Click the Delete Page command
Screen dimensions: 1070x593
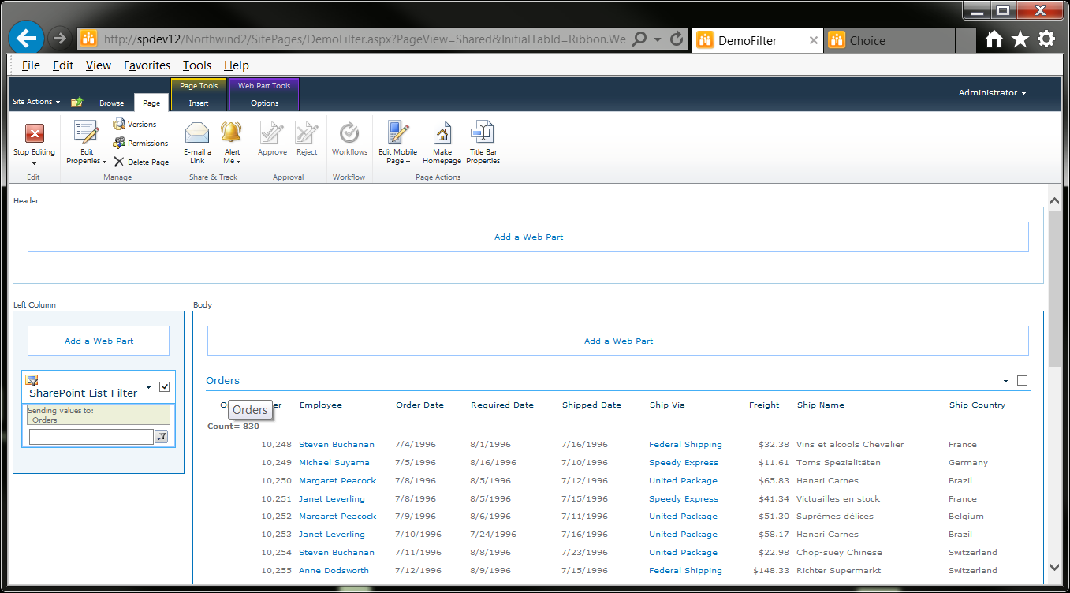(x=140, y=162)
